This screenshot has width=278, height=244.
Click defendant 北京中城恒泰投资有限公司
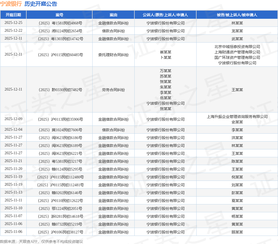237,47
